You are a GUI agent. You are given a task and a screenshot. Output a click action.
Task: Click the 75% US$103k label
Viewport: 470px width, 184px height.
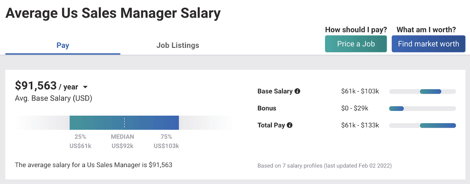point(166,141)
